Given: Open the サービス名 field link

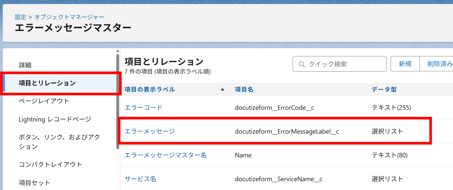Looking at the screenshot, I should point(140,179).
